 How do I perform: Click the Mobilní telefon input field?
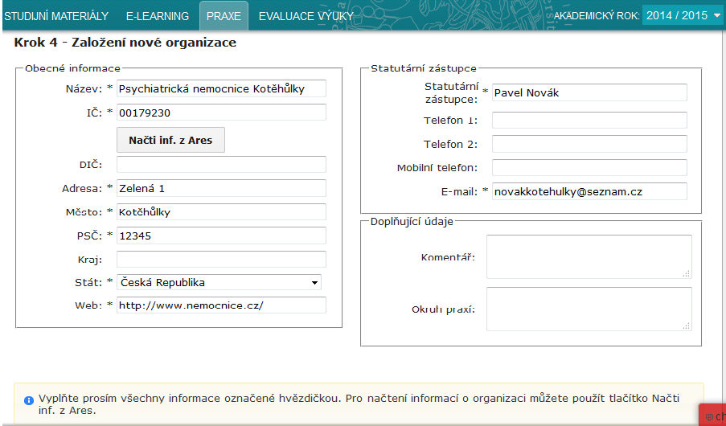(x=589, y=168)
